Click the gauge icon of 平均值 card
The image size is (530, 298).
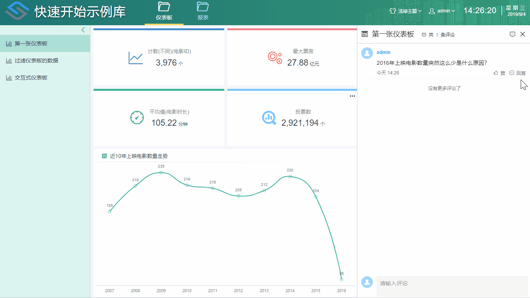(x=137, y=118)
